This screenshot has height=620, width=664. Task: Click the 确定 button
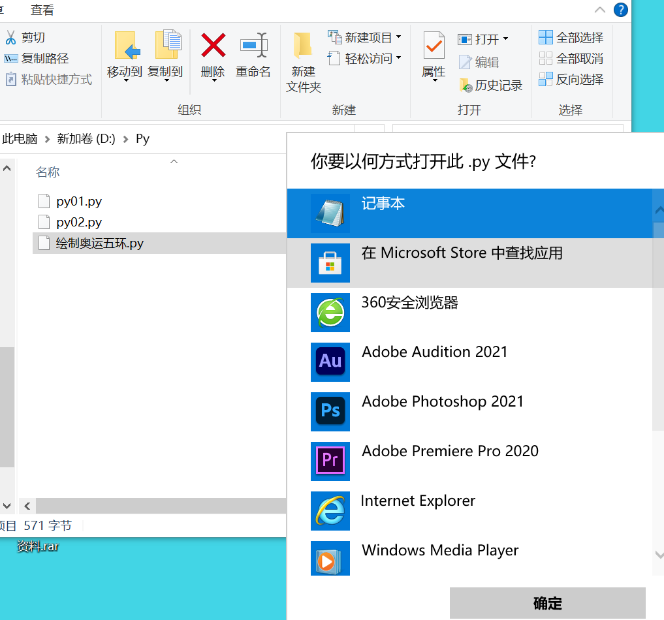pyautogui.click(x=548, y=603)
